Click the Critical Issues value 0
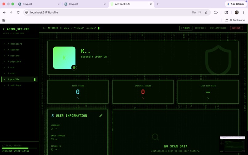The width and height of the screenshot is (248, 155). [143, 92]
